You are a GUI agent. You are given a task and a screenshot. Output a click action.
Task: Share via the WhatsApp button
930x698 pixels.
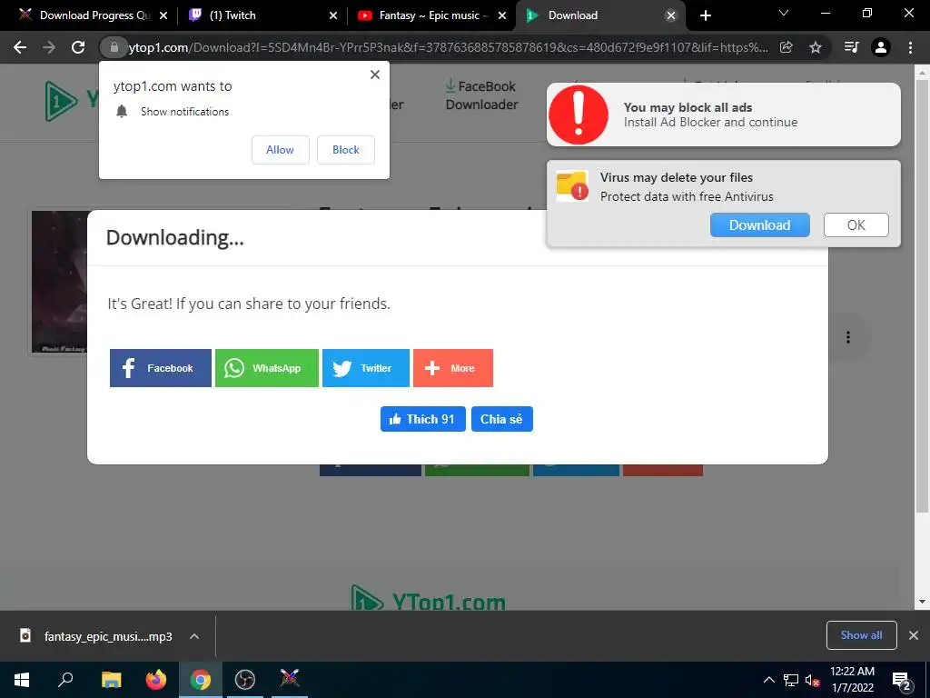[x=267, y=368]
